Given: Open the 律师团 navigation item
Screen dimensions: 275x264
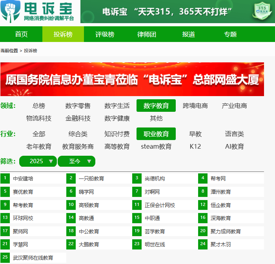Looking at the screenshot, I should coord(147,34).
